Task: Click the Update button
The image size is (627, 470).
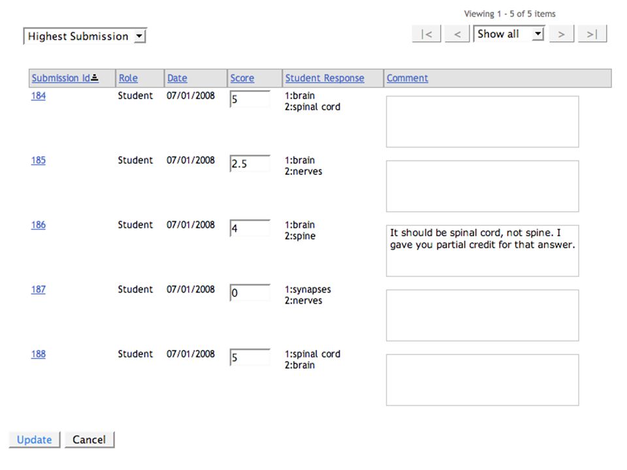Action: point(35,439)
